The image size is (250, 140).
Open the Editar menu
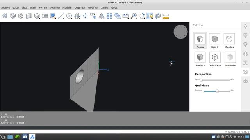[x=16, y=7]
